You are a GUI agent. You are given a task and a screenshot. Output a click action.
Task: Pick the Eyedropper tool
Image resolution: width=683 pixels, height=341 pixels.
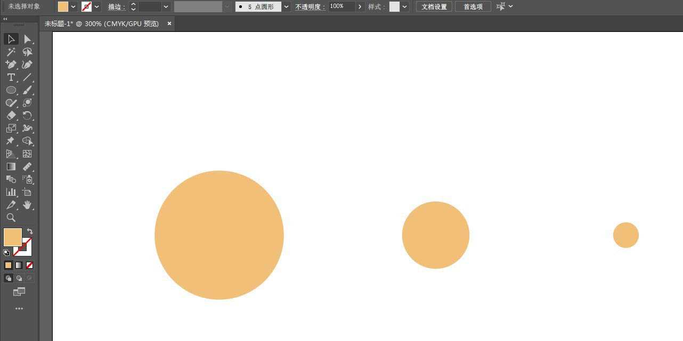click(x=11, y=205)
